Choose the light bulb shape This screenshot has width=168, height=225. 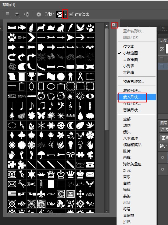70,145
